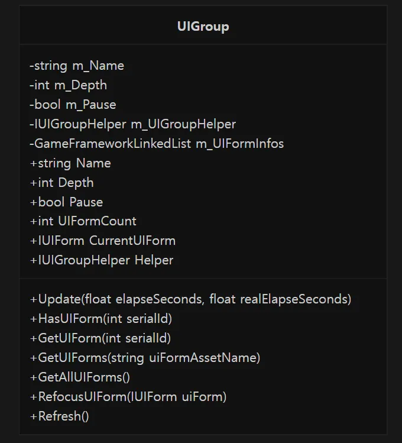Select the m_Name string field
This screenshot has width=402, height=443.
pos(77,66)
